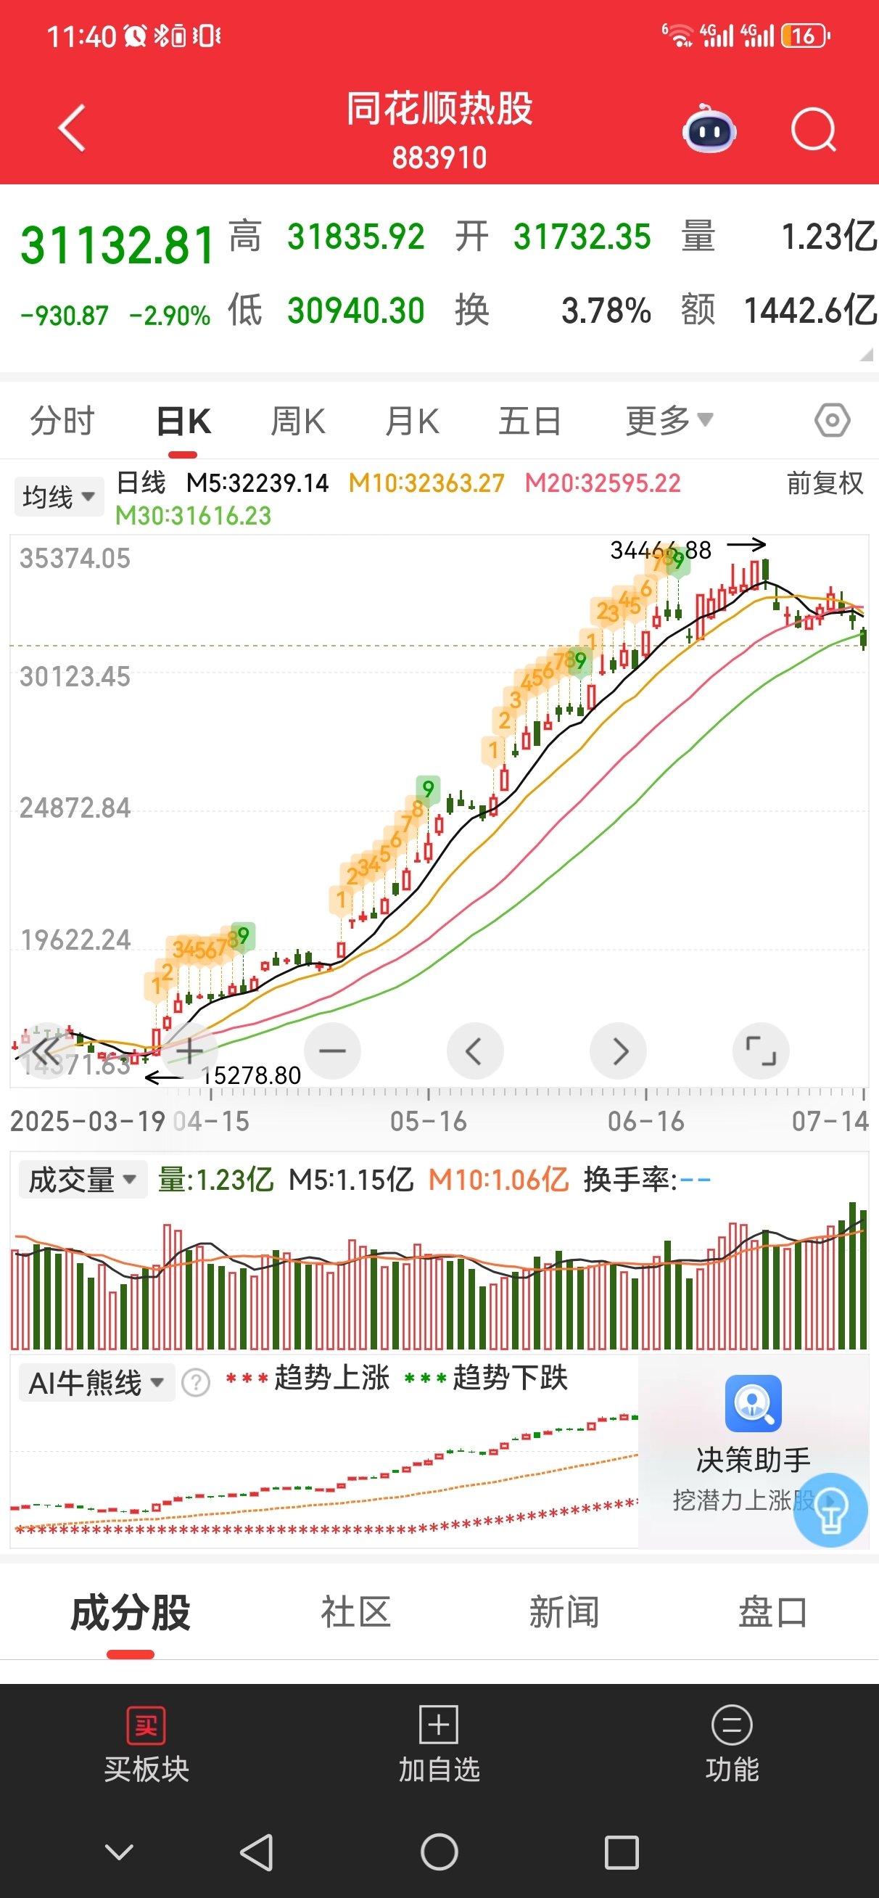Open 决策助手 magnifier icon
The width and height of the screenshot is (879, 1898).
point(753,1404)
